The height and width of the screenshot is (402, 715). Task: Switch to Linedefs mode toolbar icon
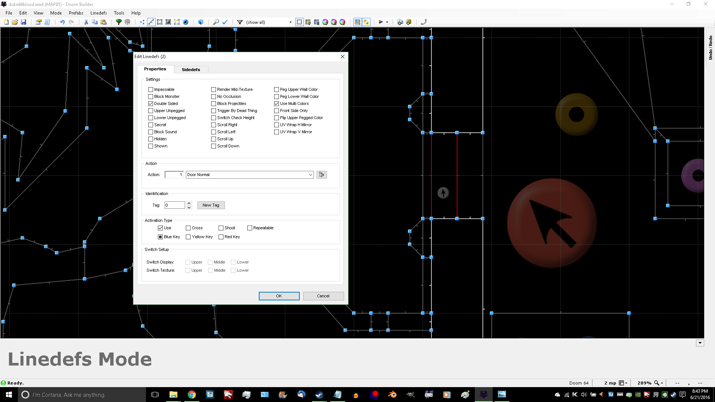click(x=151, y=22)
